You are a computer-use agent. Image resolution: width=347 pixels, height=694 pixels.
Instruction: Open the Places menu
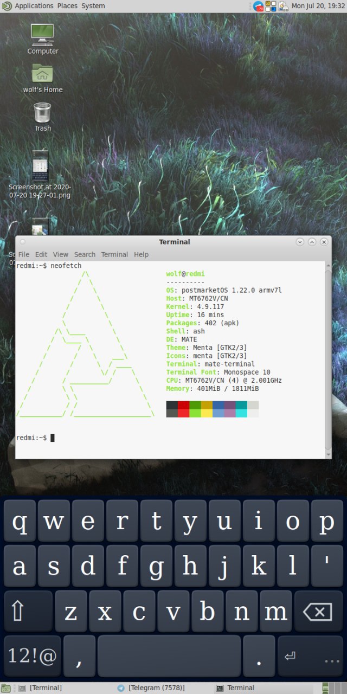point(67,6)
